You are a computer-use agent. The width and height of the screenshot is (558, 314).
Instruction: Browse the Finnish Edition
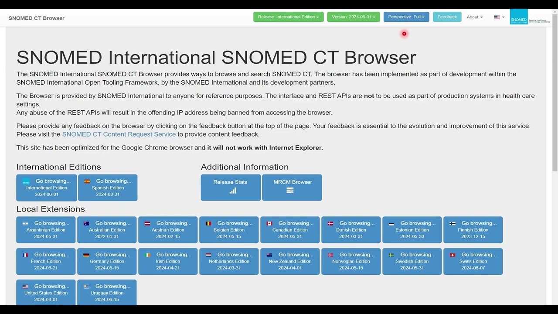coord(473,230)
